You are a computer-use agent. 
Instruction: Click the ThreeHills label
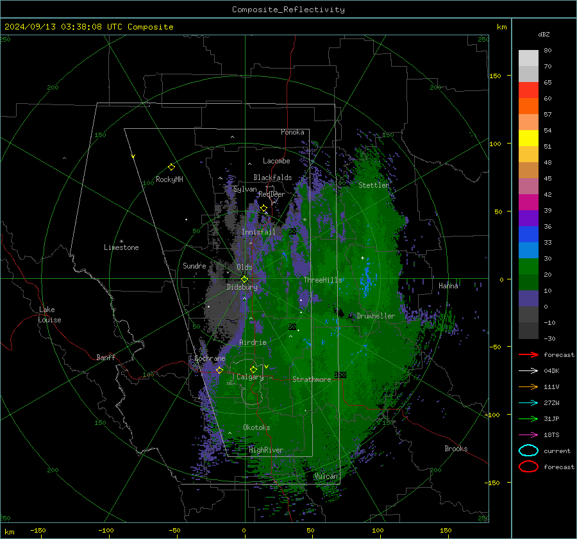click(322, 280)
